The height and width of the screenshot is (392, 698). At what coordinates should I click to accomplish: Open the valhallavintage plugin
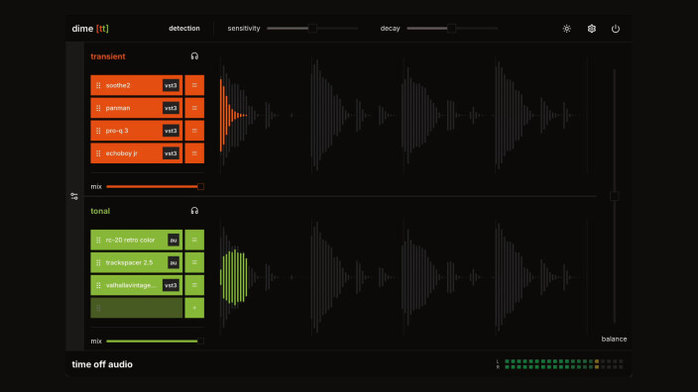click(x=136, y=285)
